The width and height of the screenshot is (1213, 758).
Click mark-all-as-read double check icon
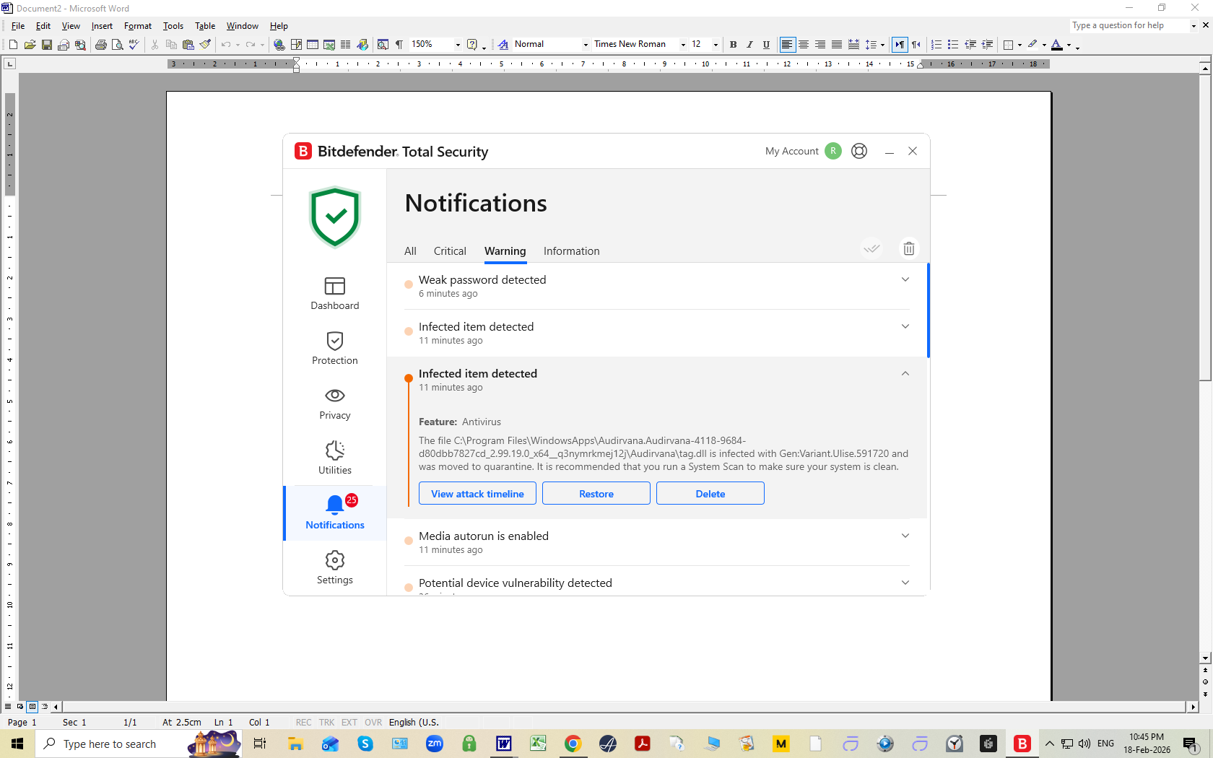point(872,249)
